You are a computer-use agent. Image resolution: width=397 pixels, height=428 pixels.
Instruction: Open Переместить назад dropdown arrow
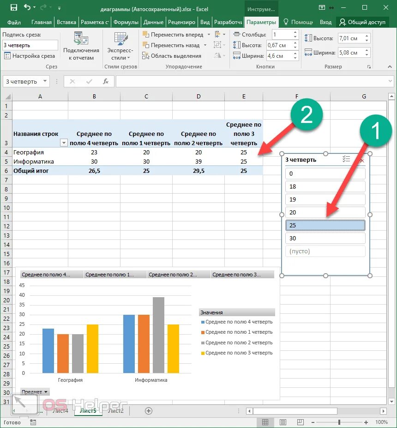pos(205,45)
